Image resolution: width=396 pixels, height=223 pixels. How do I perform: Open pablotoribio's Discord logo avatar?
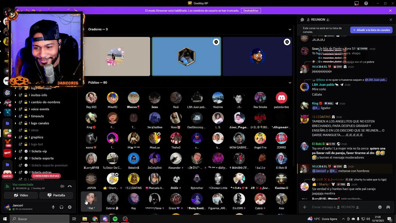pyautogui.click(x=281, y=98)
